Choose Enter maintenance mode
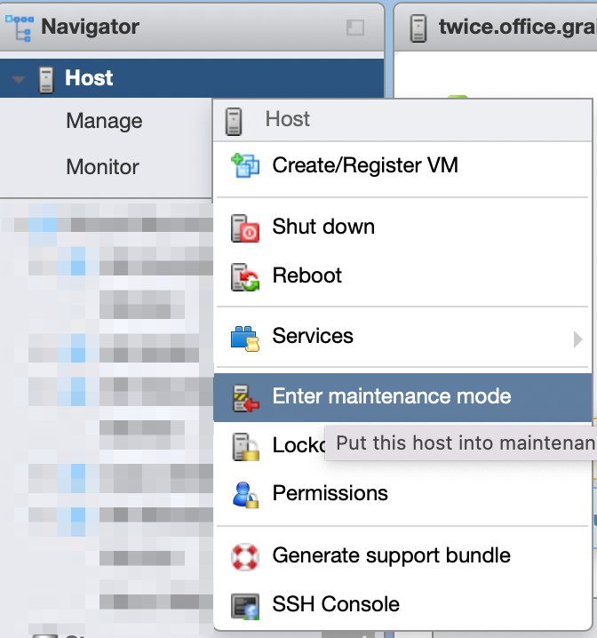597x638 pixels. pos(402,397)
